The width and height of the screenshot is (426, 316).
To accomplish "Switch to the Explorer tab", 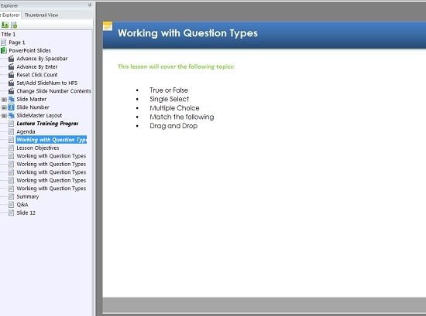I will tap(10, 15).
